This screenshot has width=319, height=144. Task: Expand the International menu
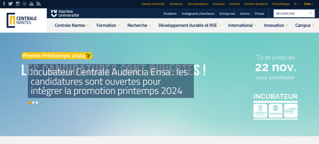tap(242, 26)
